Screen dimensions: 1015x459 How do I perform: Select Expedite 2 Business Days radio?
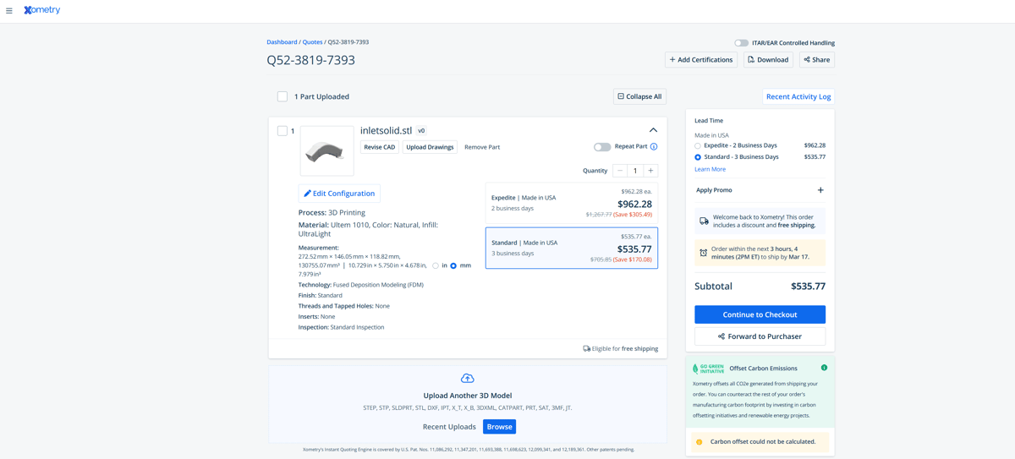(698, 146)
